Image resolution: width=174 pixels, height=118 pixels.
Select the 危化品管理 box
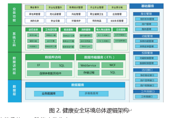pos(55,14)
